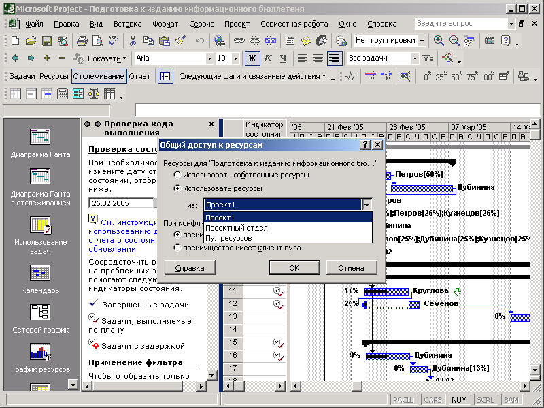Print using the printer icon
The image size is (544, 408).
click(x=82, y=41)
